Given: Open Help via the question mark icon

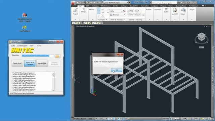Looking at the screenshot, I should click(x=193, y=3).
